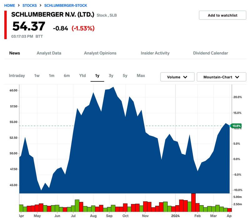Image resolution: width=250 pixels, height=223 pixels.
Task: Go to the STOCKS breadcrumb link
Action: [29, 5]
